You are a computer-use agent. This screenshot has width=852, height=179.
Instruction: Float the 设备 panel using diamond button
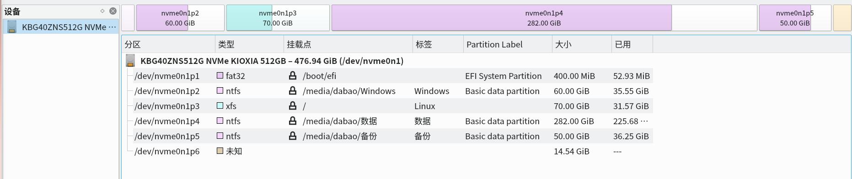tap(102, 11)
